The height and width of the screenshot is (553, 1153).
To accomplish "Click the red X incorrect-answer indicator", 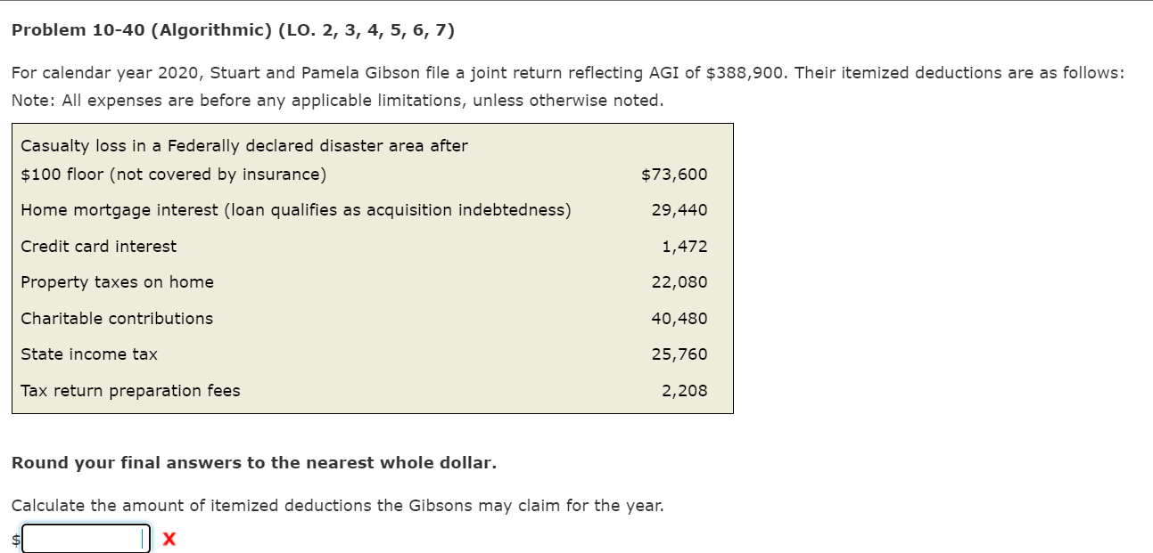I will [x=169, y=538].
